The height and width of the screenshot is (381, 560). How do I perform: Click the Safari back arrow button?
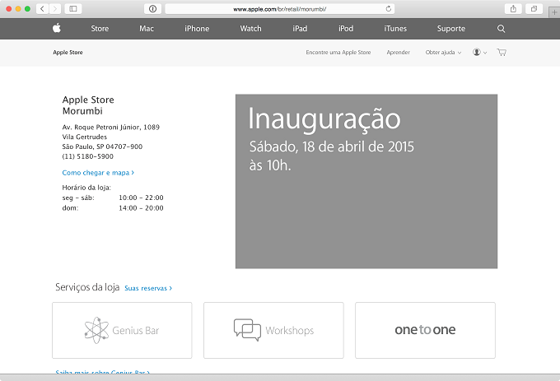42,8
